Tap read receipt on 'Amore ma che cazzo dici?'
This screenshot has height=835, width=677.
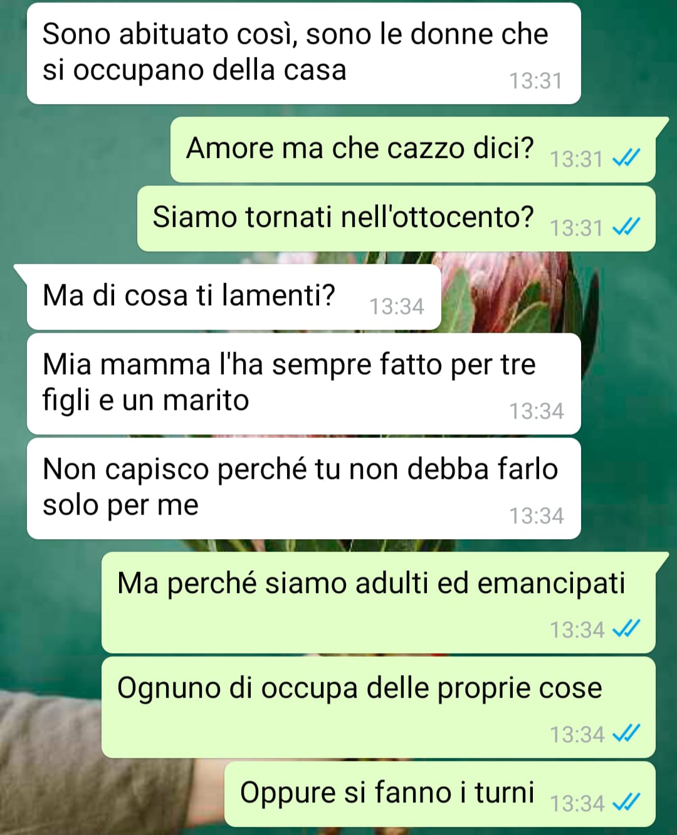[626, 158]
